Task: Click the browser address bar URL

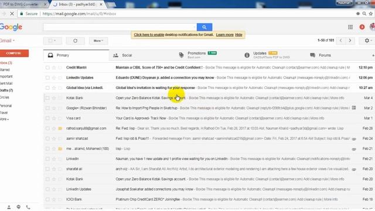Action: (79, 14)
